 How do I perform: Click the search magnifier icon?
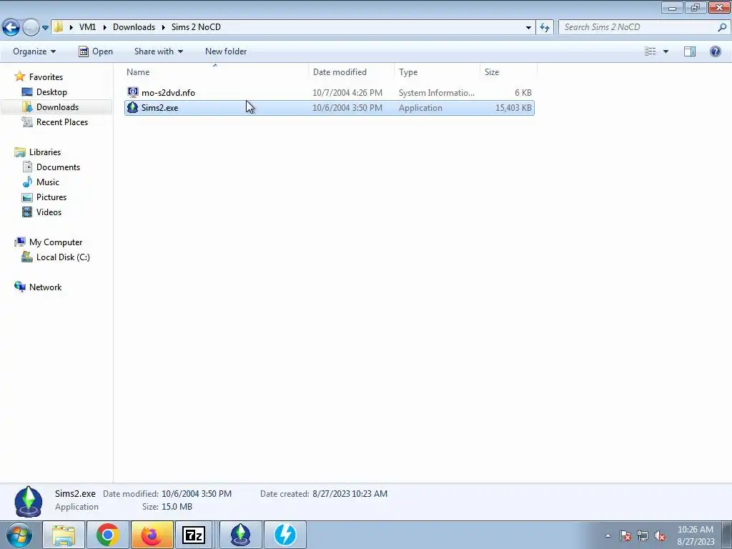coord(722,27)
